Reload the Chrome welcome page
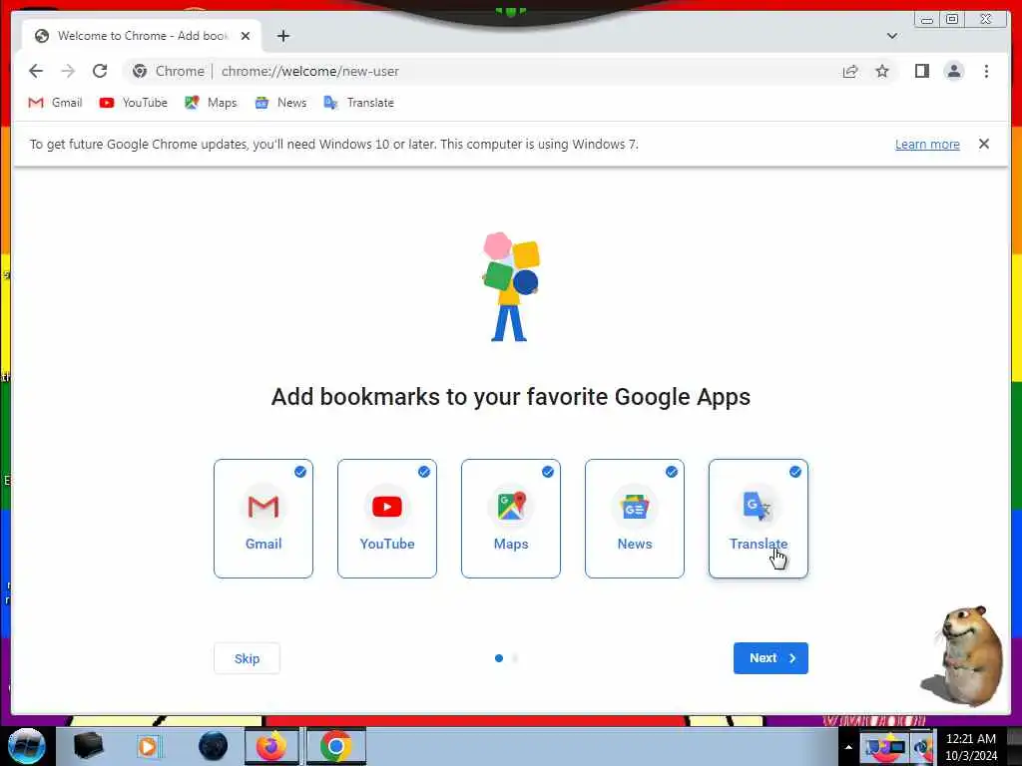The image size is (1022, 766). (100, 71)
